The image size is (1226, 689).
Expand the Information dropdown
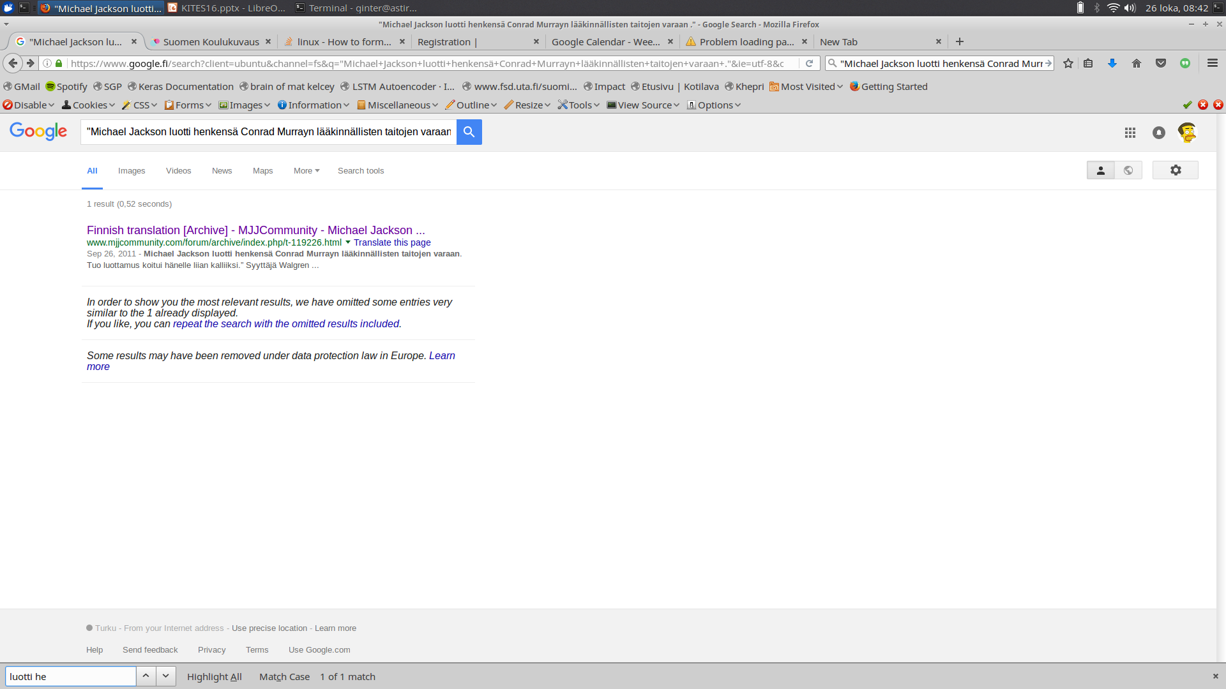coord(314,105)
